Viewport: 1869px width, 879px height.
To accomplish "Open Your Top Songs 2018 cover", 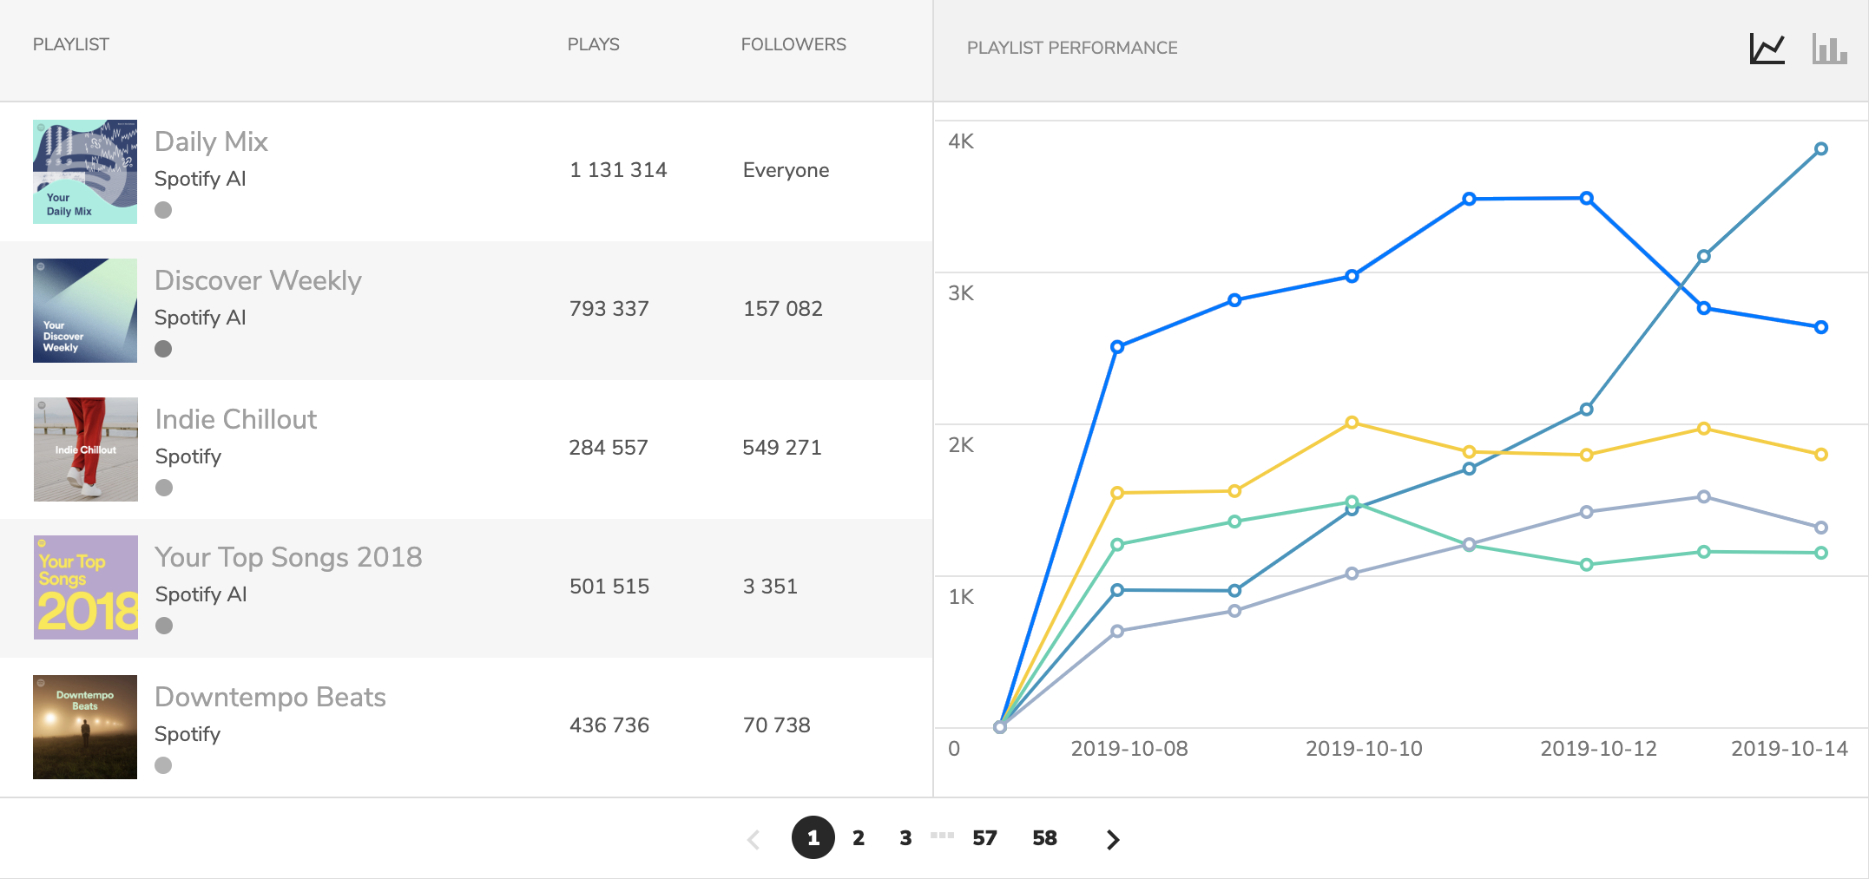I will [x=85, y=587].
